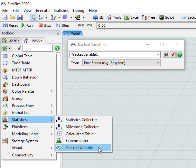This screenshot has height=168, width=196.
Task: Click the Run Time field
Action: tap(146, 25)
